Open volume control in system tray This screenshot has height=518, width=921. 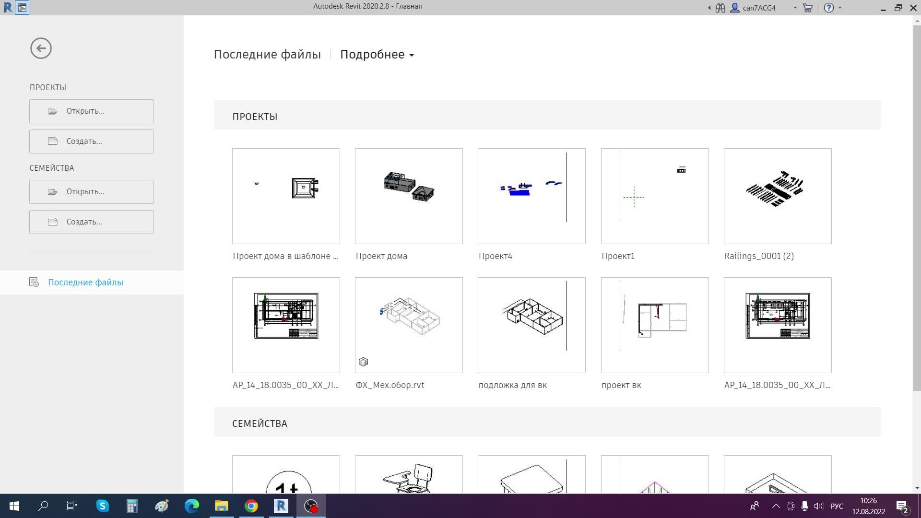pyautogui.click(x=818, y=506)
